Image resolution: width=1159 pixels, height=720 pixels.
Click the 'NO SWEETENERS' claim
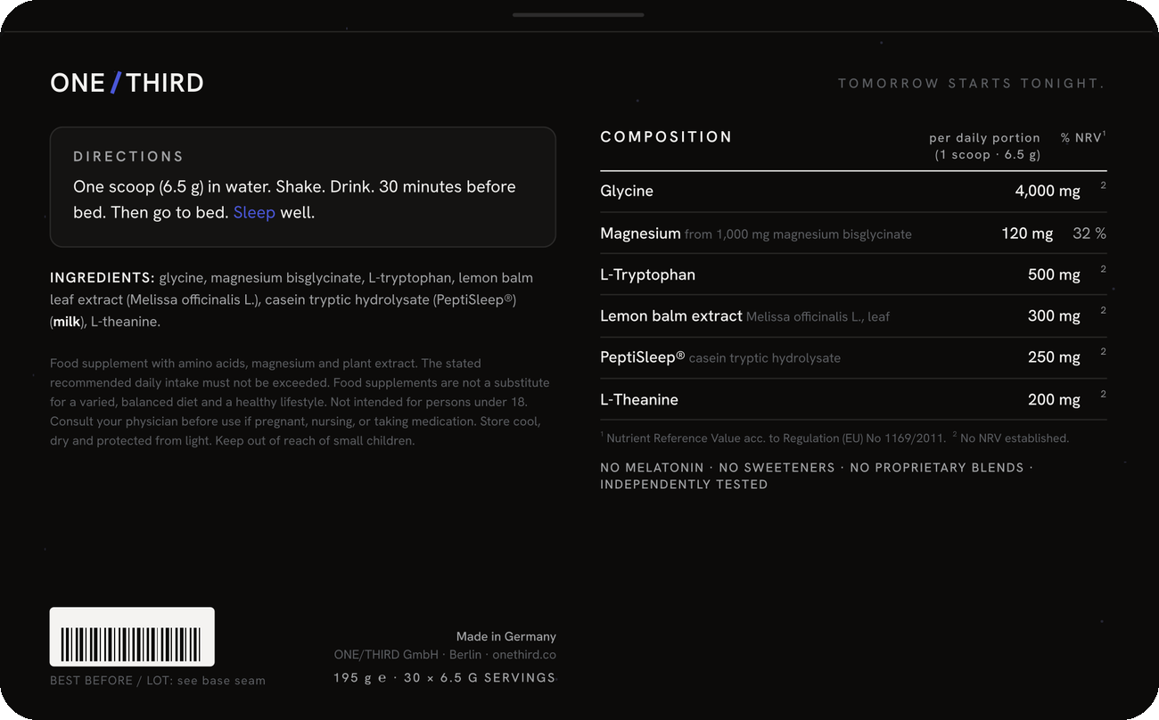point(777,468)
